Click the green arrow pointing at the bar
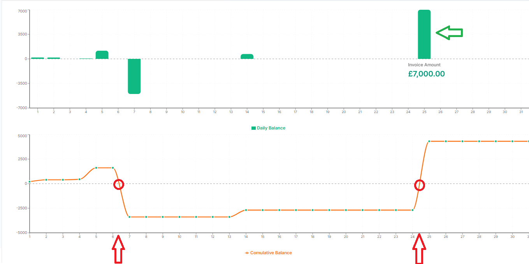Image resolution: width=529 pixels, height=264 pixels. (449, 33)
